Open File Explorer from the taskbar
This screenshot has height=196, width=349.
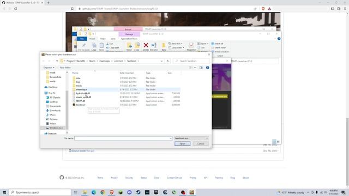[85, 192]
